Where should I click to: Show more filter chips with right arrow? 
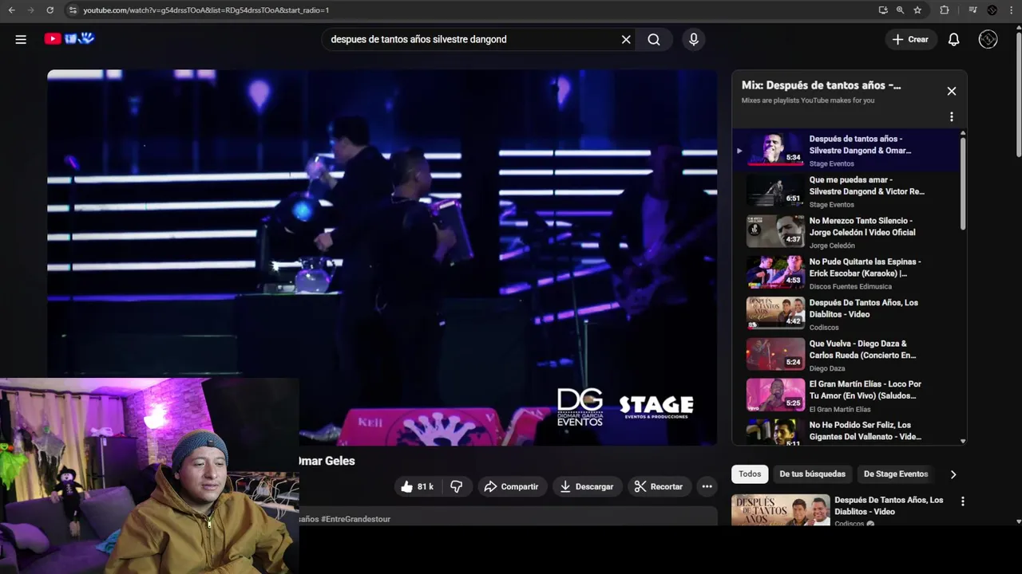click(x=953, y=474)
